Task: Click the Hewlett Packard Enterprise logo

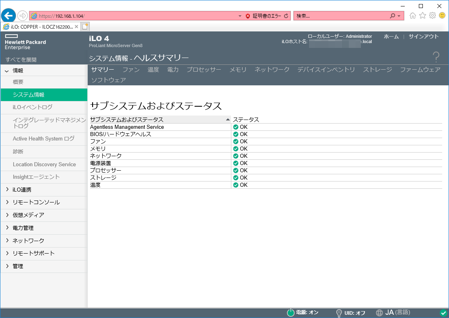Action: (25, 42)
